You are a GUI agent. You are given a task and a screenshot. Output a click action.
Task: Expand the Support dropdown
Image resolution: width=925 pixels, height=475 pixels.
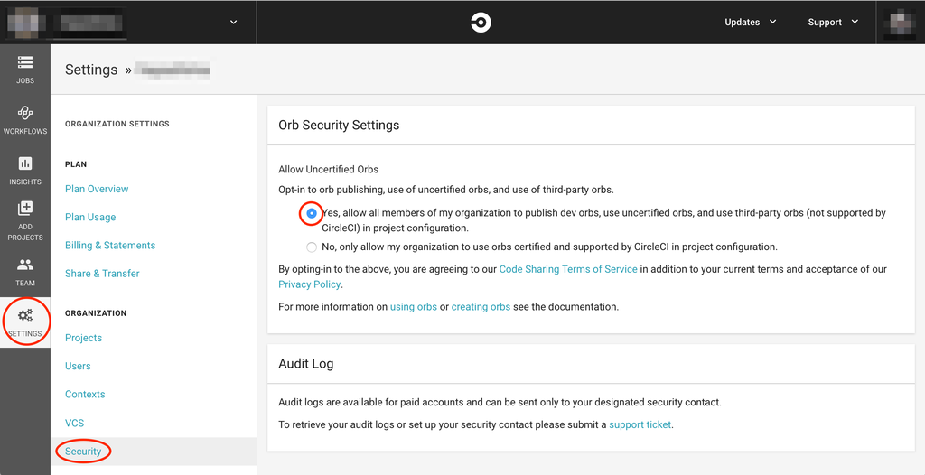pos(833,23)
